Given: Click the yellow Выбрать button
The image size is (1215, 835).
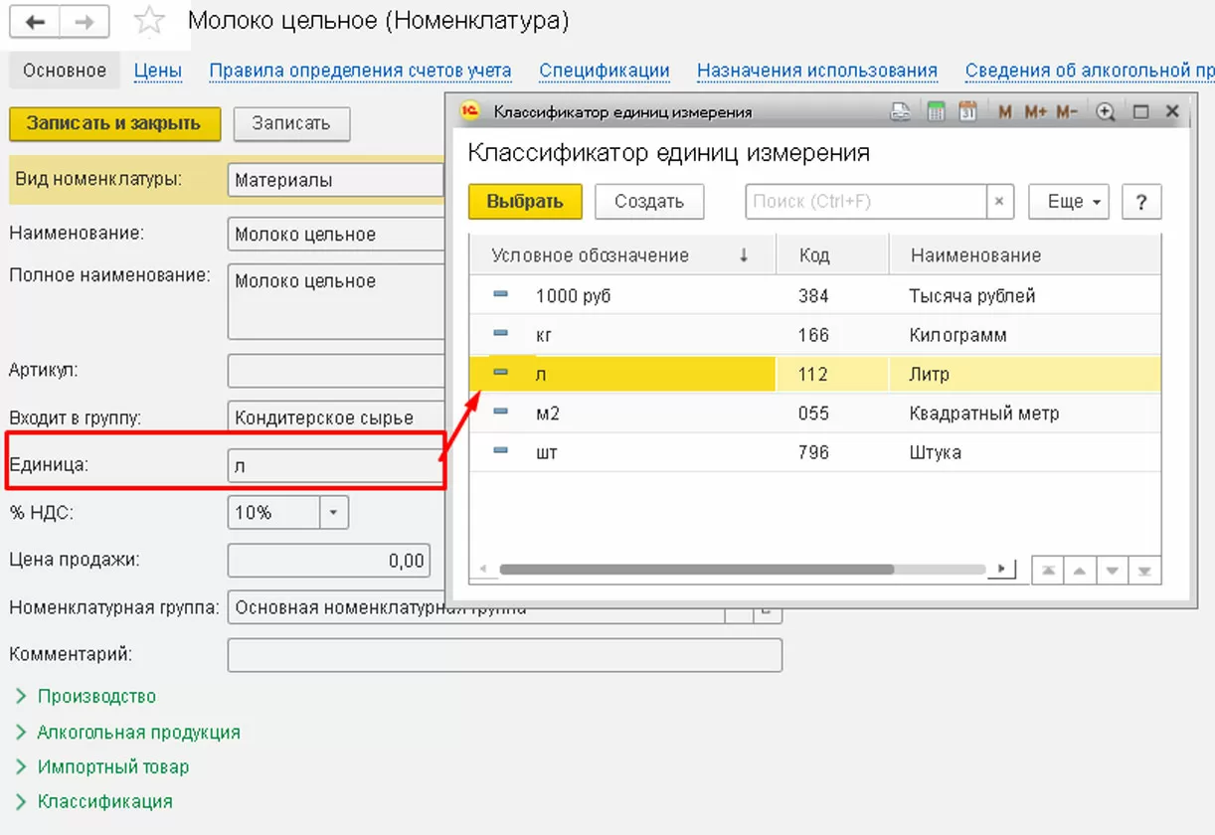Looking at the screenshot, I should (x=526, y=202).
